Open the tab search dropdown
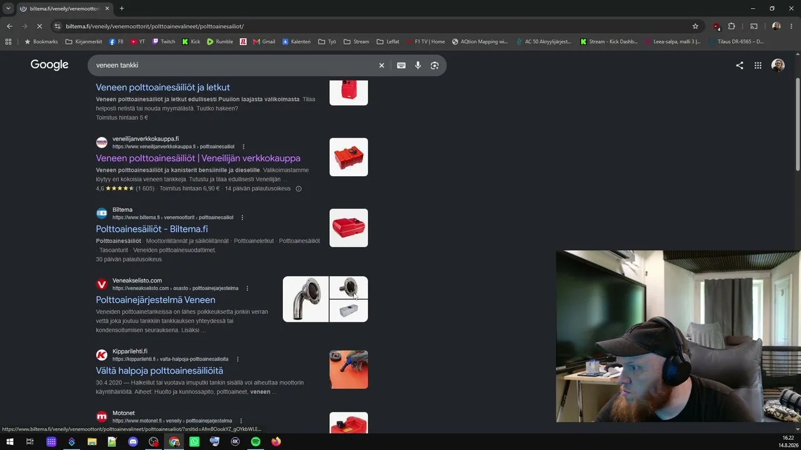The image size is (801, 450). click(8, 9)
